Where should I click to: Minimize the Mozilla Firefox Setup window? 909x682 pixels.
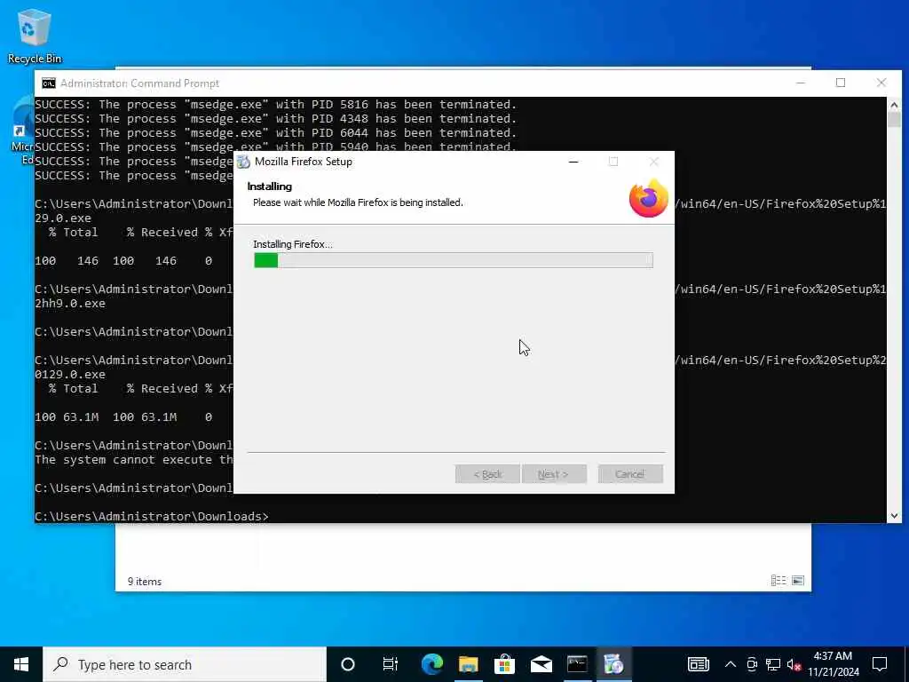pos(573,162)
